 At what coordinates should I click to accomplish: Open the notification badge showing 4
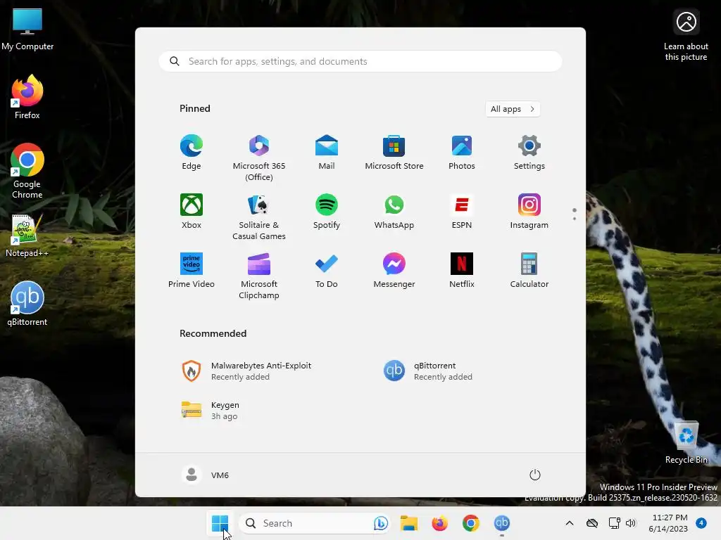click(701, 523)
